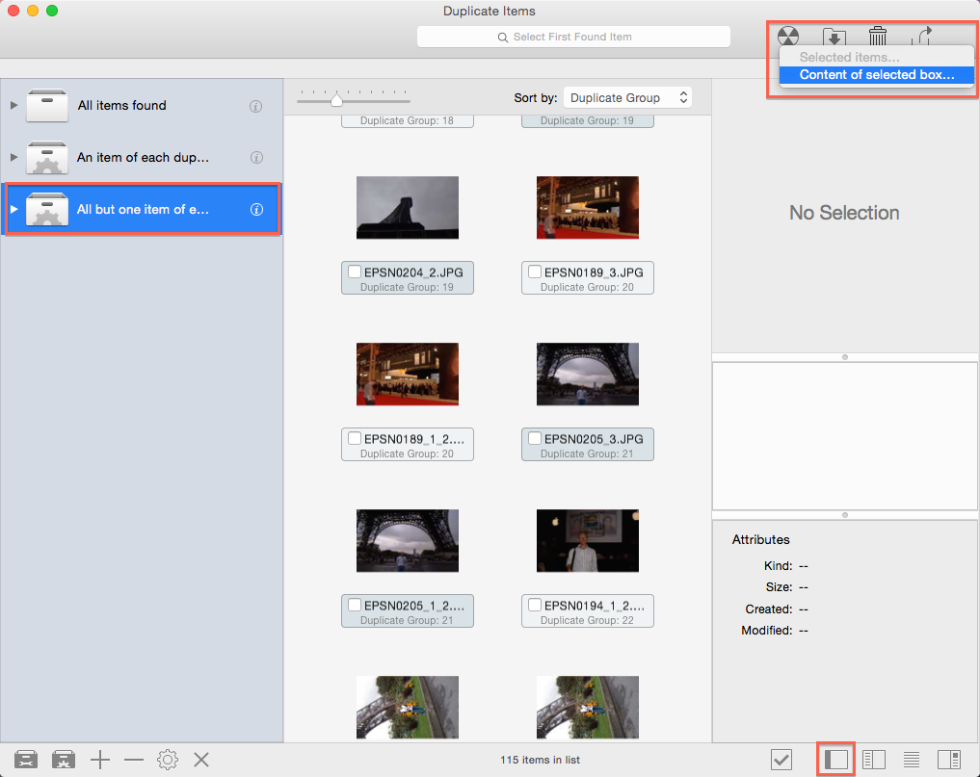Select All but one item of e row
Screen dimensions: 980x777
pyautogui.click(x=142, y=209)
